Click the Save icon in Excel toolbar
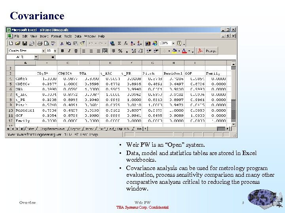The width and height of the screenshot is (285, 213). coord(25,43)
